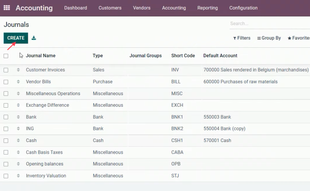Click the drag handle for ING row
The width and height of the screenshot is (310, 191).
pyautogui.click(x=18, y=128)
